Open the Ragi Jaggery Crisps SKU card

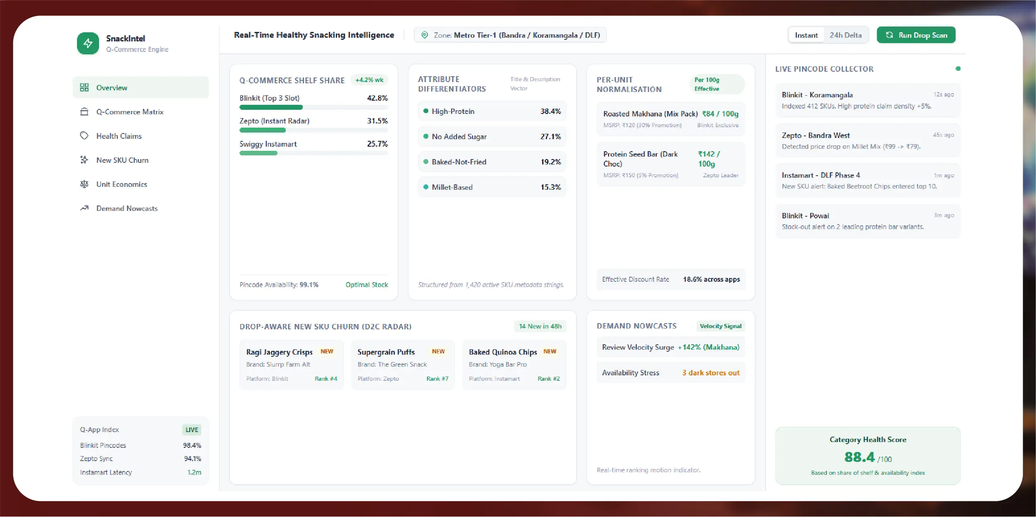292,365
